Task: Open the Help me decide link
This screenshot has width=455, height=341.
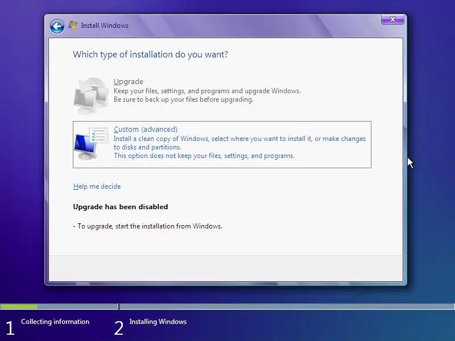Action: click(x=97, y=186)
